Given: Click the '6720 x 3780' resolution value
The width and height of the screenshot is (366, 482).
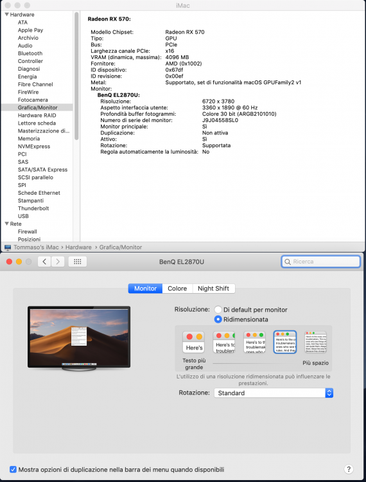Looking at the screenshot, I should 218,102.
